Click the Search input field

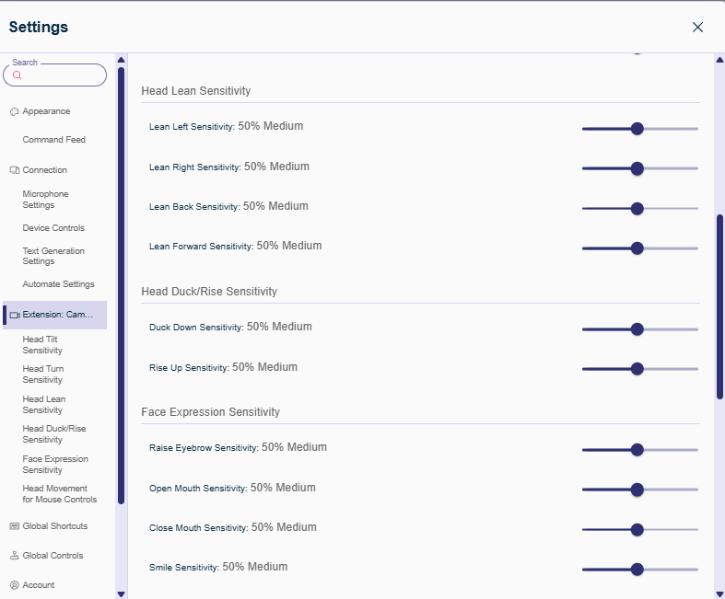tap(55, 75)
